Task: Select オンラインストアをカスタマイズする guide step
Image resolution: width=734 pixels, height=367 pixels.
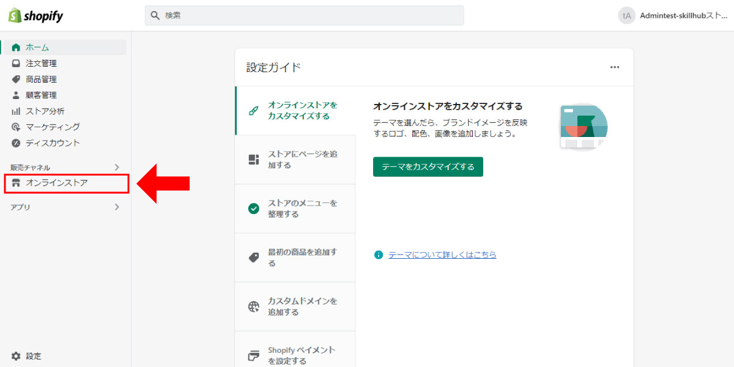Action: pyautogui.click(x=295, y=111)
